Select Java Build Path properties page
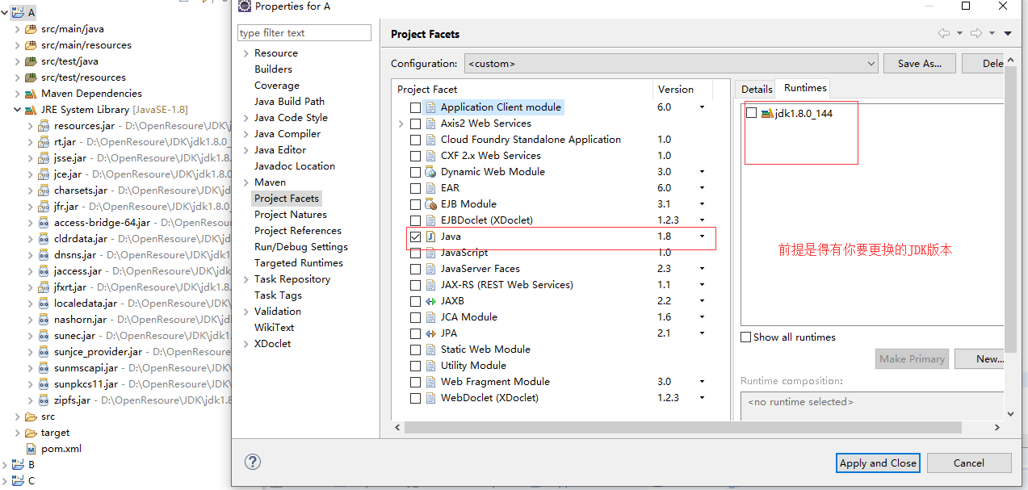 [289, 102]
